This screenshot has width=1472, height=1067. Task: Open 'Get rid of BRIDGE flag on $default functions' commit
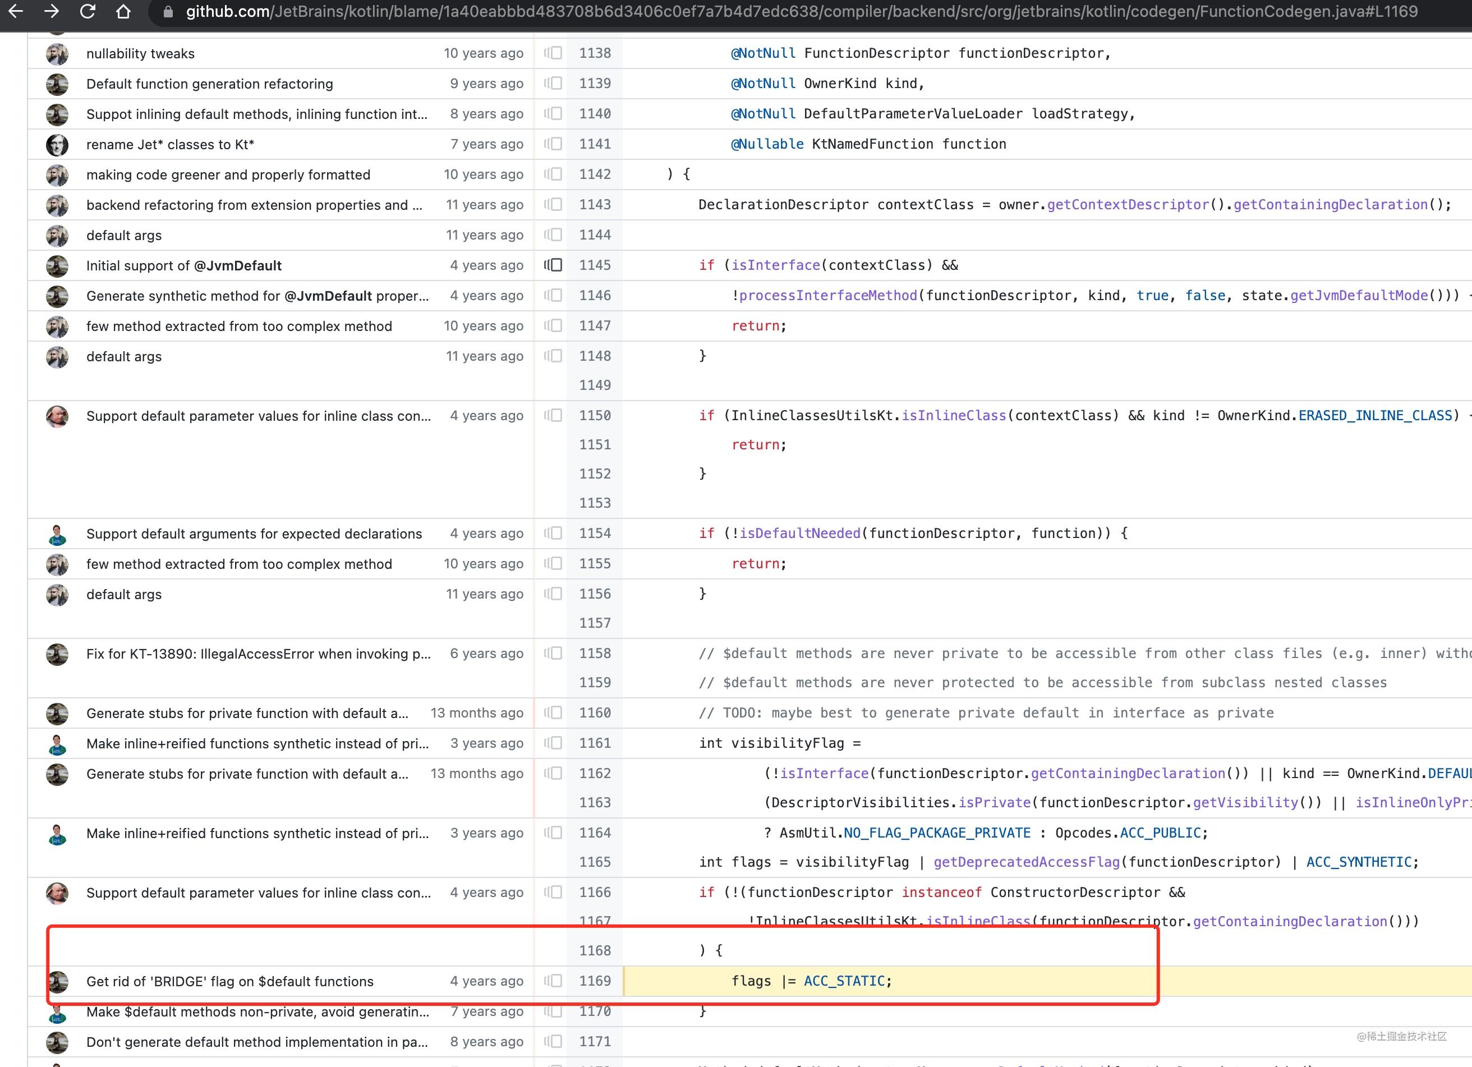pyautogui.click(x=230, y=981)
